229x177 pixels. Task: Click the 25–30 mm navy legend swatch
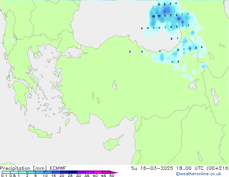click(x=73, y=172)
